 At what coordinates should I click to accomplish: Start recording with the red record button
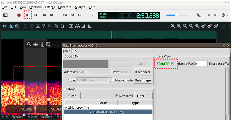[19, 15]
